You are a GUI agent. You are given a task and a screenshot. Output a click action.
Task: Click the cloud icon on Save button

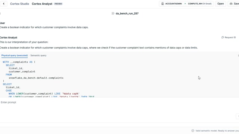pos(231,4)
